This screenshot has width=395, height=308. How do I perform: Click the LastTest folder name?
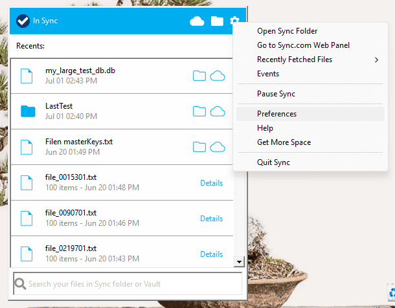click(59, 106)
